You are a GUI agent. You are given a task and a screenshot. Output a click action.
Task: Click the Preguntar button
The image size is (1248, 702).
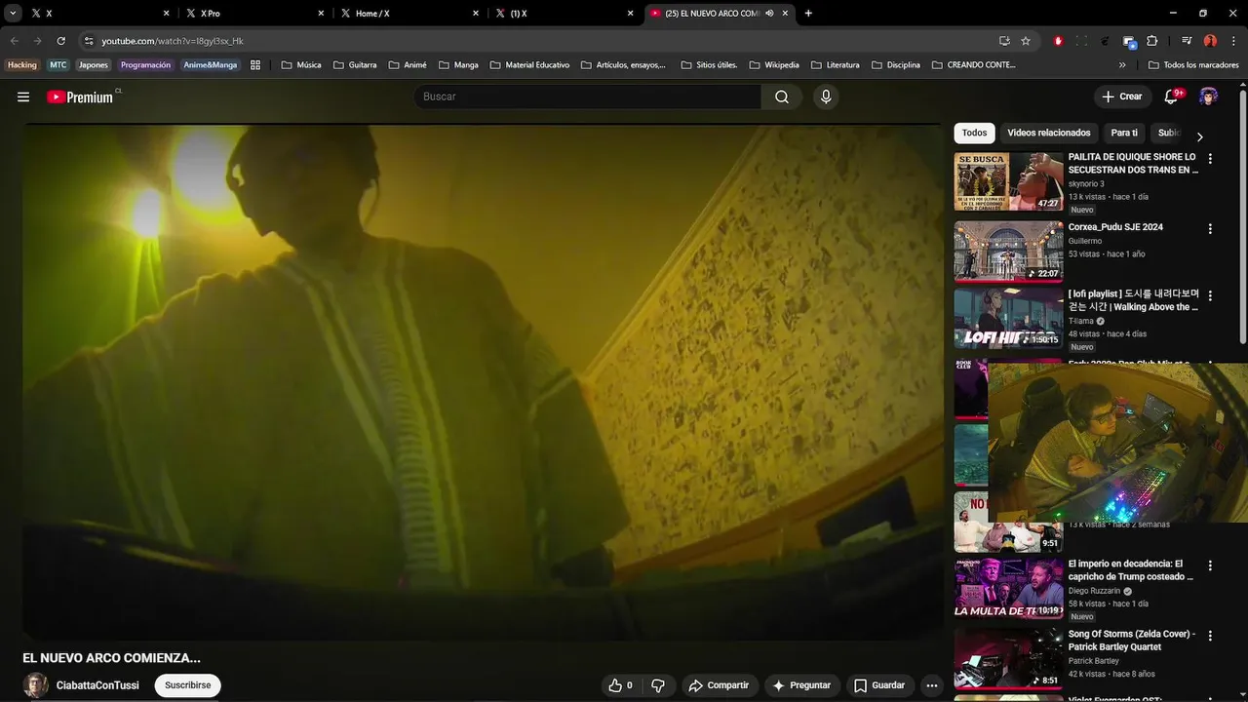point(801,685)
